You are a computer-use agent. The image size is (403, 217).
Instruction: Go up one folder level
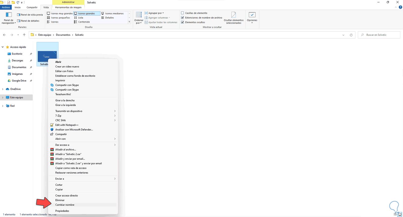(24, 35)
